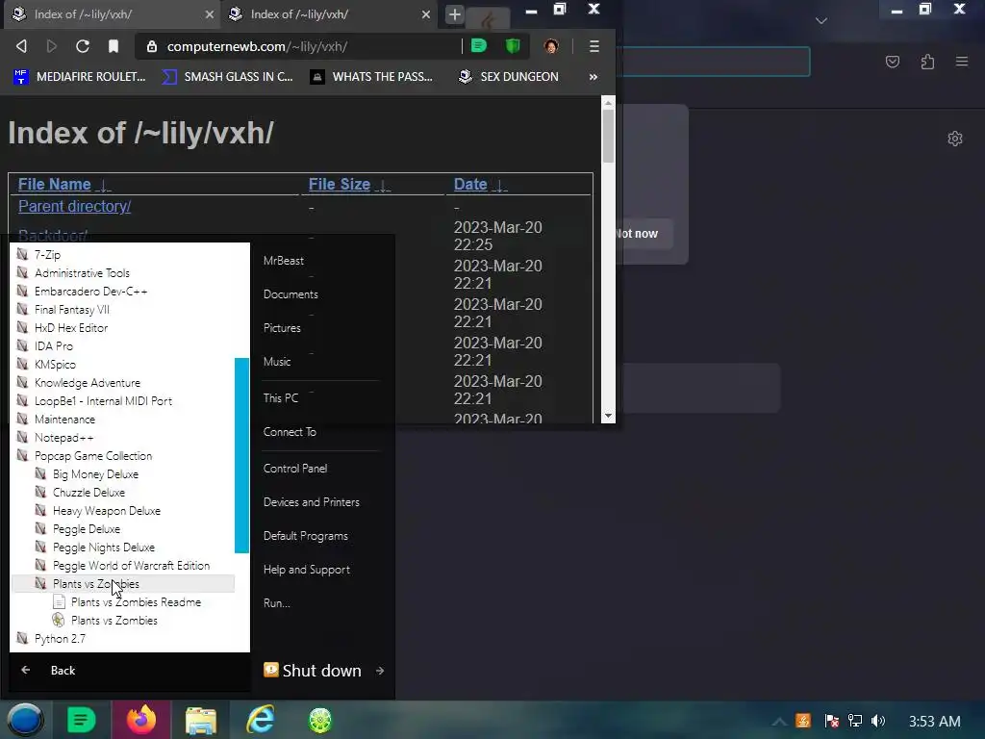Open Firefox from taskbar
The height and width of the screenshot is (739, 985).
(141, 720)
